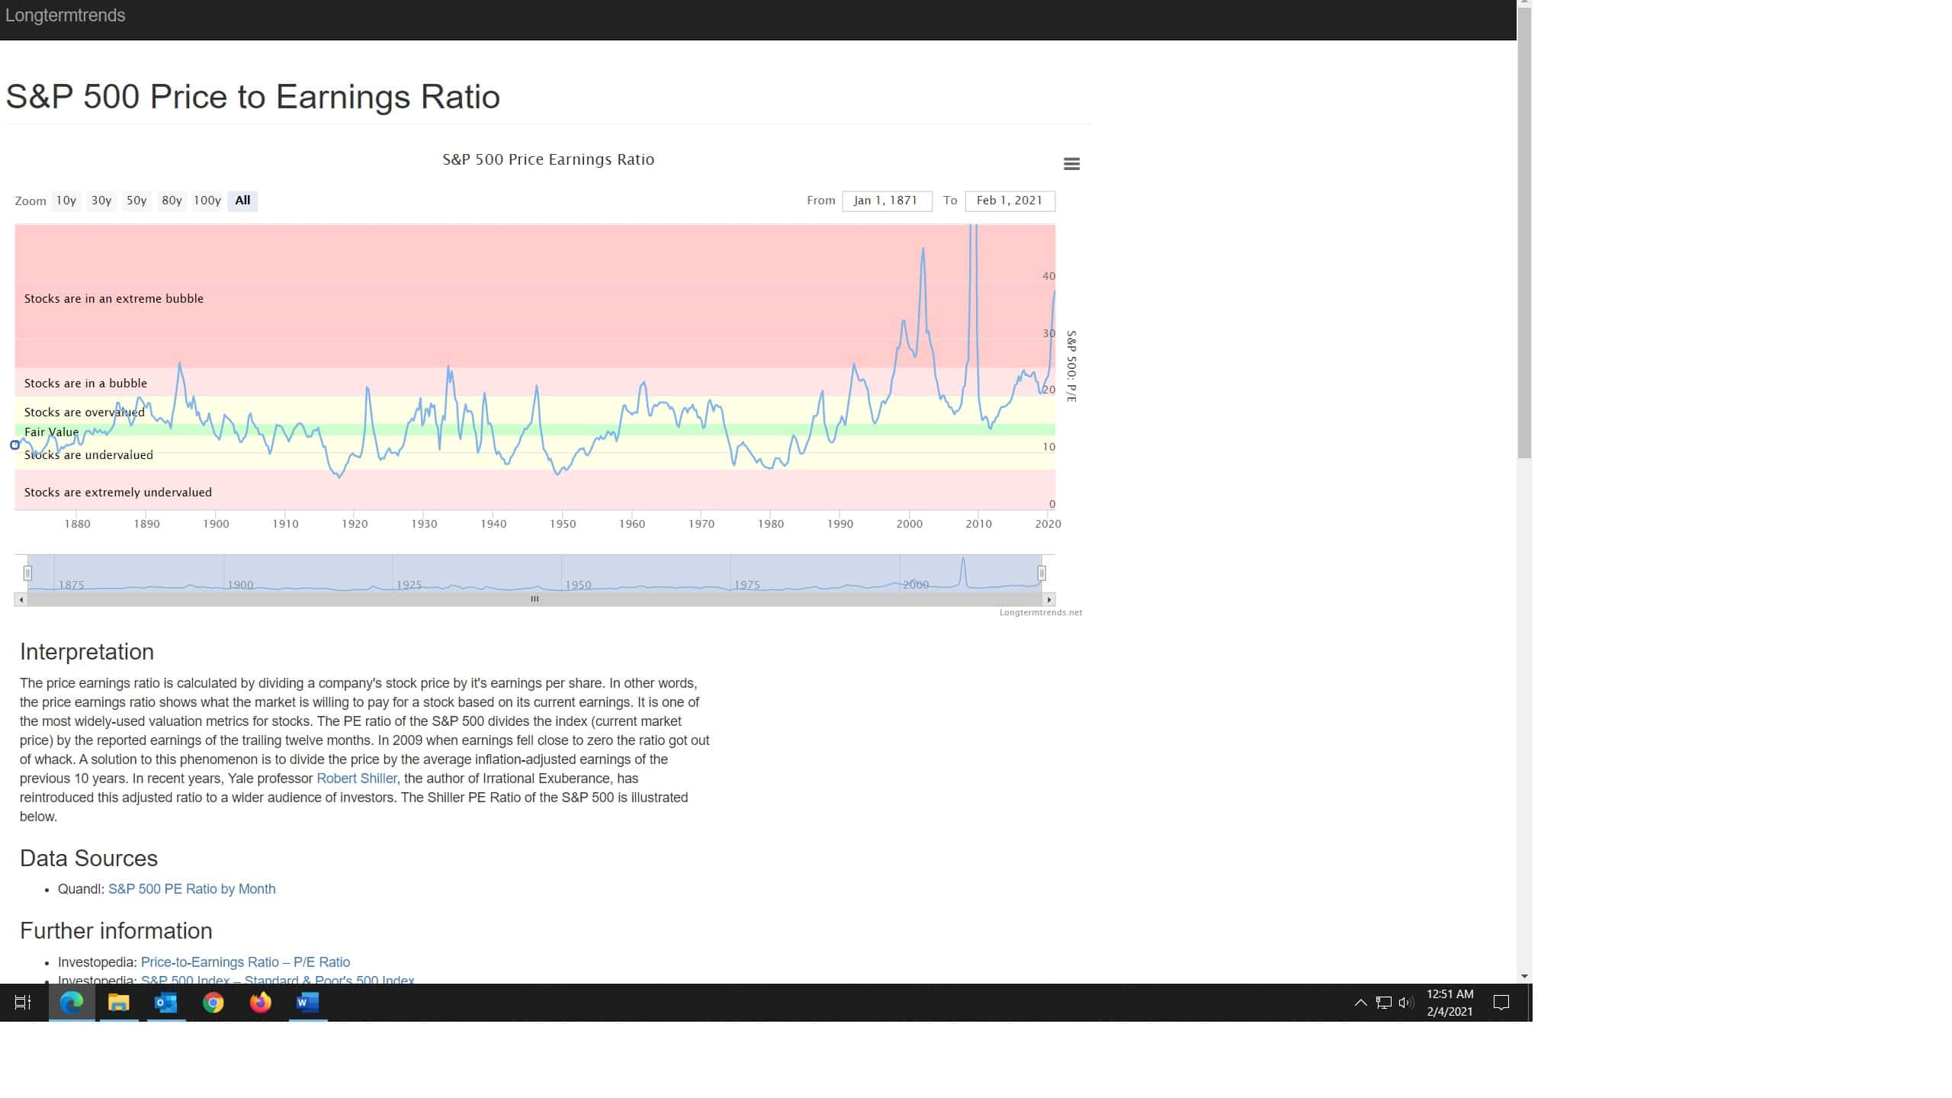Open Google Chrome from the taskbar

[x=213, y=1003]
